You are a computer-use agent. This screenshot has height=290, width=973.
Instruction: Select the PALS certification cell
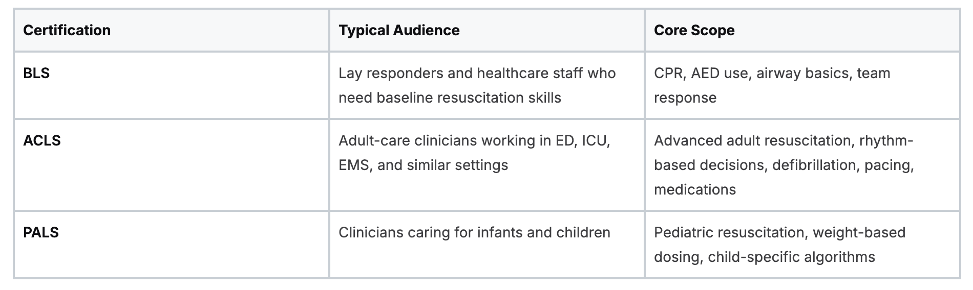pos(171,245)
